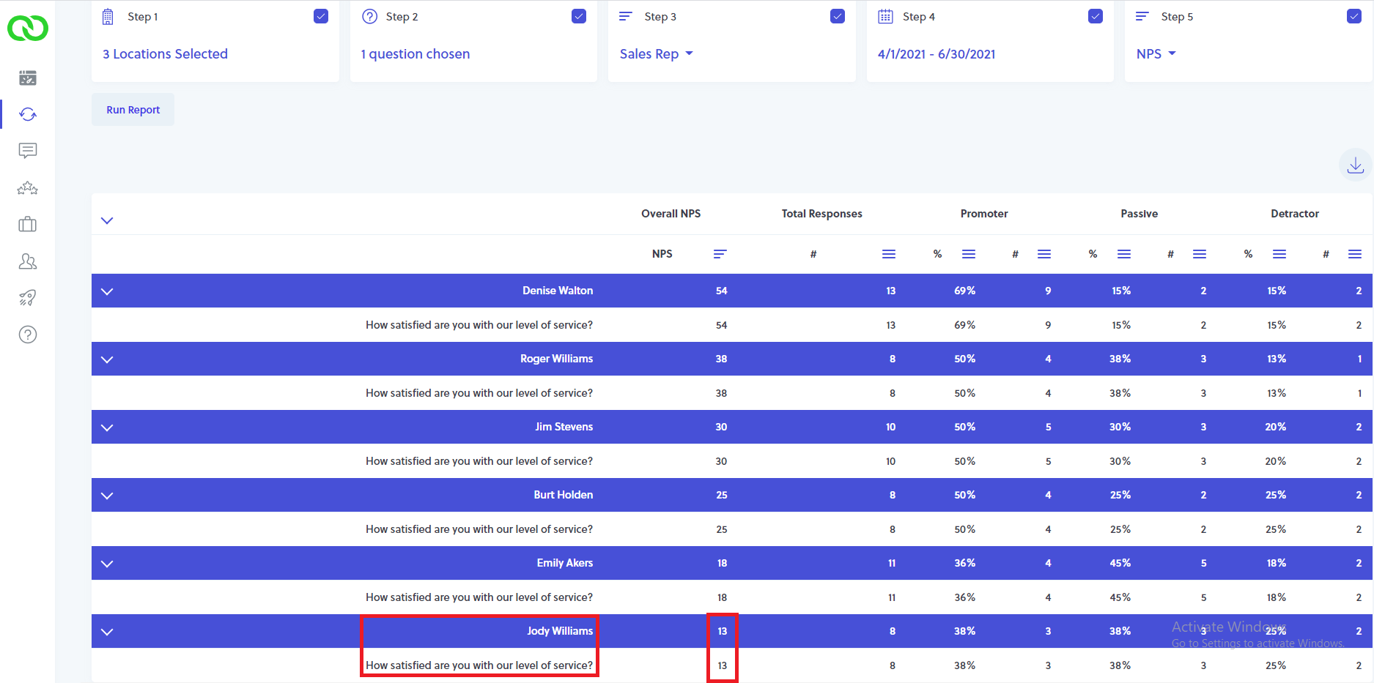This screenshot has width=1374, height=683.
Task: Sort by Passive percent icon
Action: point(1124,254)
